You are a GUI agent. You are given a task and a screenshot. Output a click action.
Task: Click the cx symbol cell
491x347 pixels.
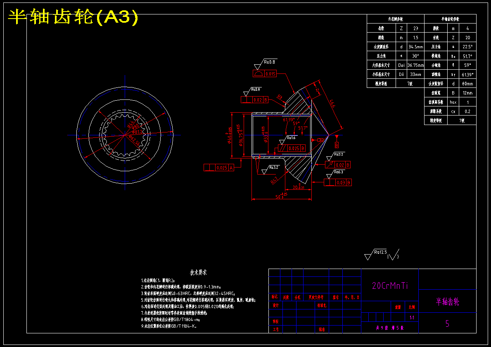click(x=453, y=111)
